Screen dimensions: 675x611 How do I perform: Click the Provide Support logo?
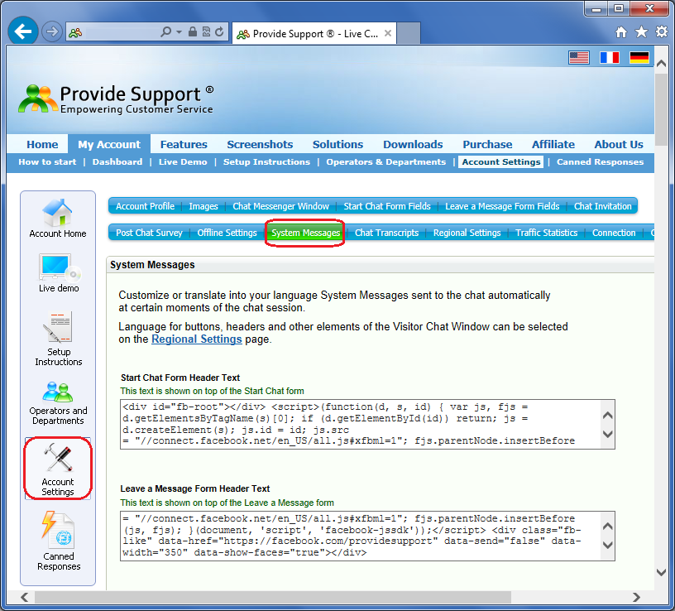(x=116, y=99)
